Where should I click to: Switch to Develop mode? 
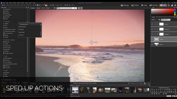[154, 5]
